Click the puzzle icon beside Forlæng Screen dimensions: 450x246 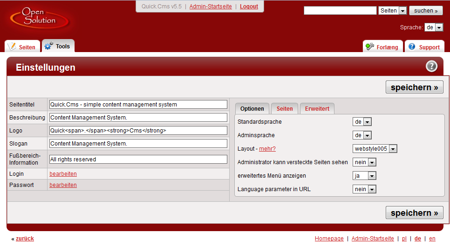(x=370, y=47)
